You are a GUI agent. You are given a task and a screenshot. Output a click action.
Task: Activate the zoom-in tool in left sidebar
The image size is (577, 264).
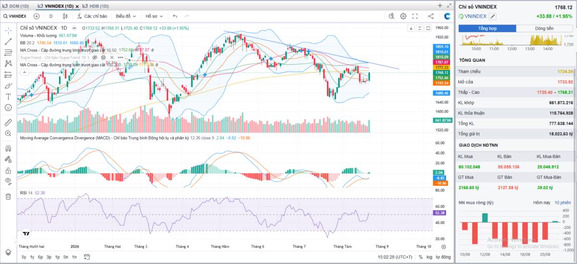pyautogui.click(x=8, y=133)
